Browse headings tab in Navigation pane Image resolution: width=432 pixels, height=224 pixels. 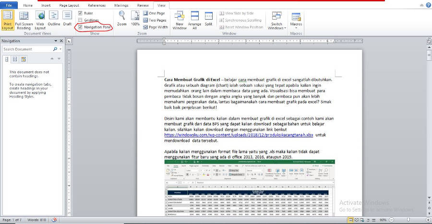[x=7, y=59]
